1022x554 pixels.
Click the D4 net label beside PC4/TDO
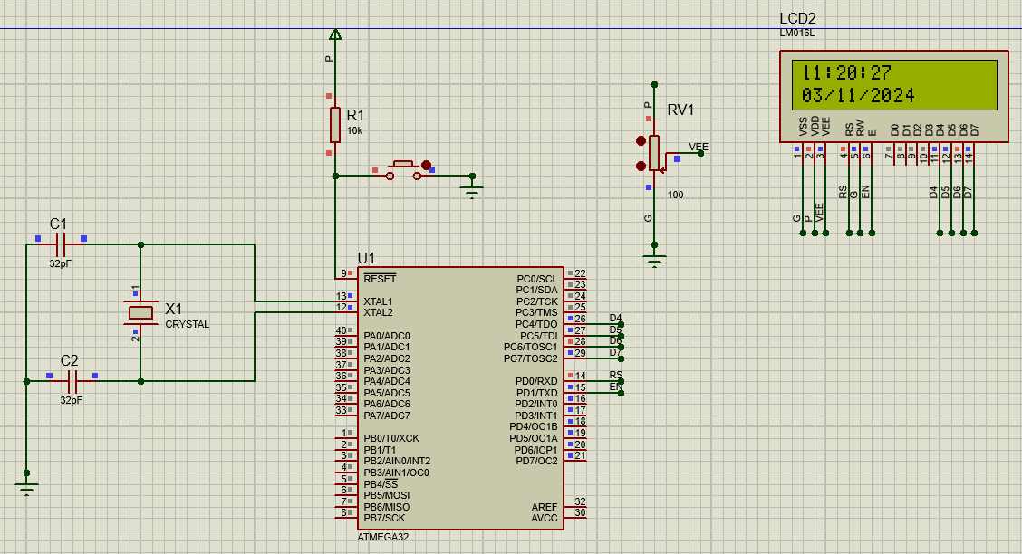615,319
